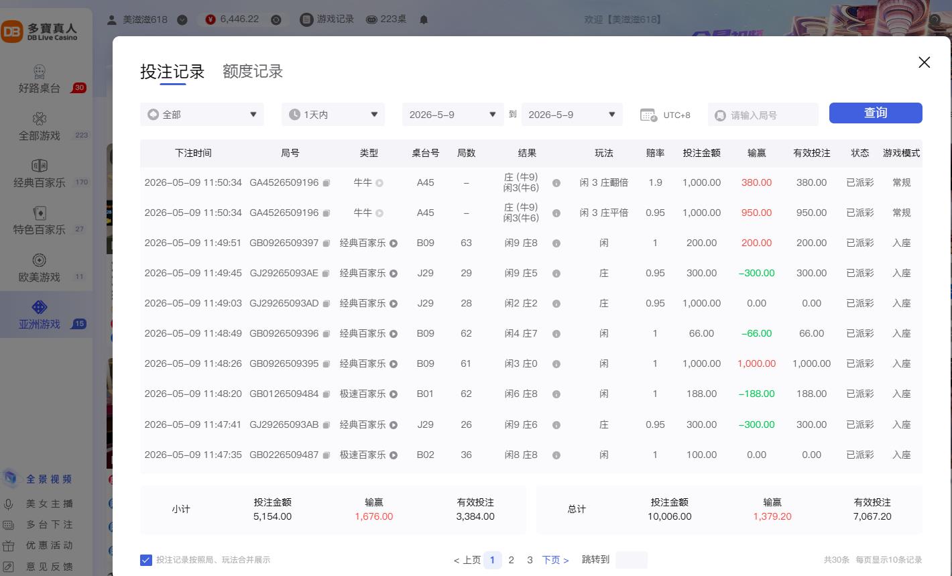Copy round number GB0926509395
The width and height of the screenshot is (952, 576).
(x=326, y=364)
